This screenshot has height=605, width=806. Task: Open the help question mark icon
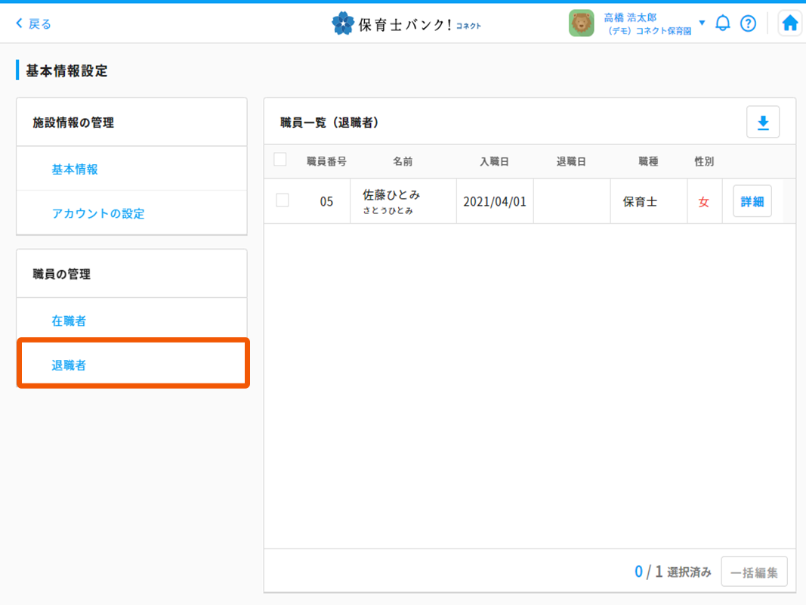coord(748,23)
